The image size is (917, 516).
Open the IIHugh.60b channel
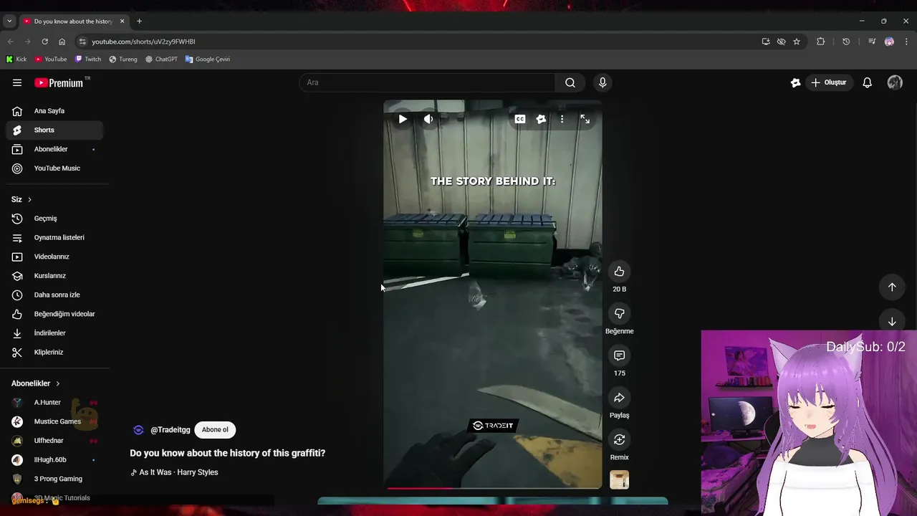pos(54,460)
